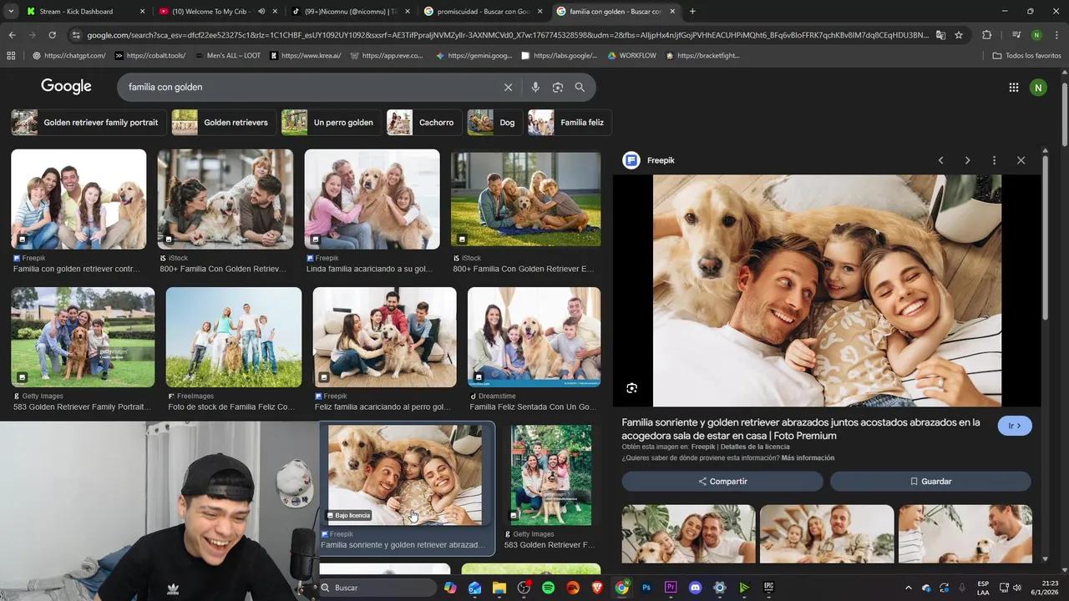Click the magnifier search button

coord(580,87)
